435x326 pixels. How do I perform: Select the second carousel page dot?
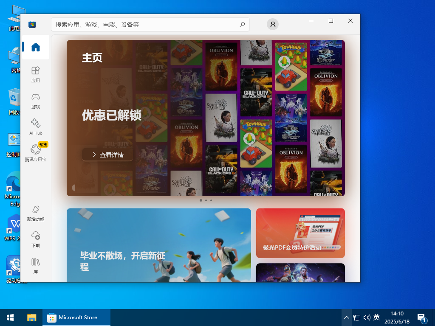click(206, 200)
